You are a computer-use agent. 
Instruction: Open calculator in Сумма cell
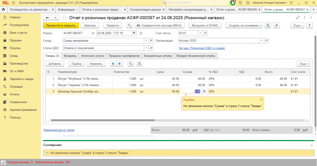pos(204,91)
